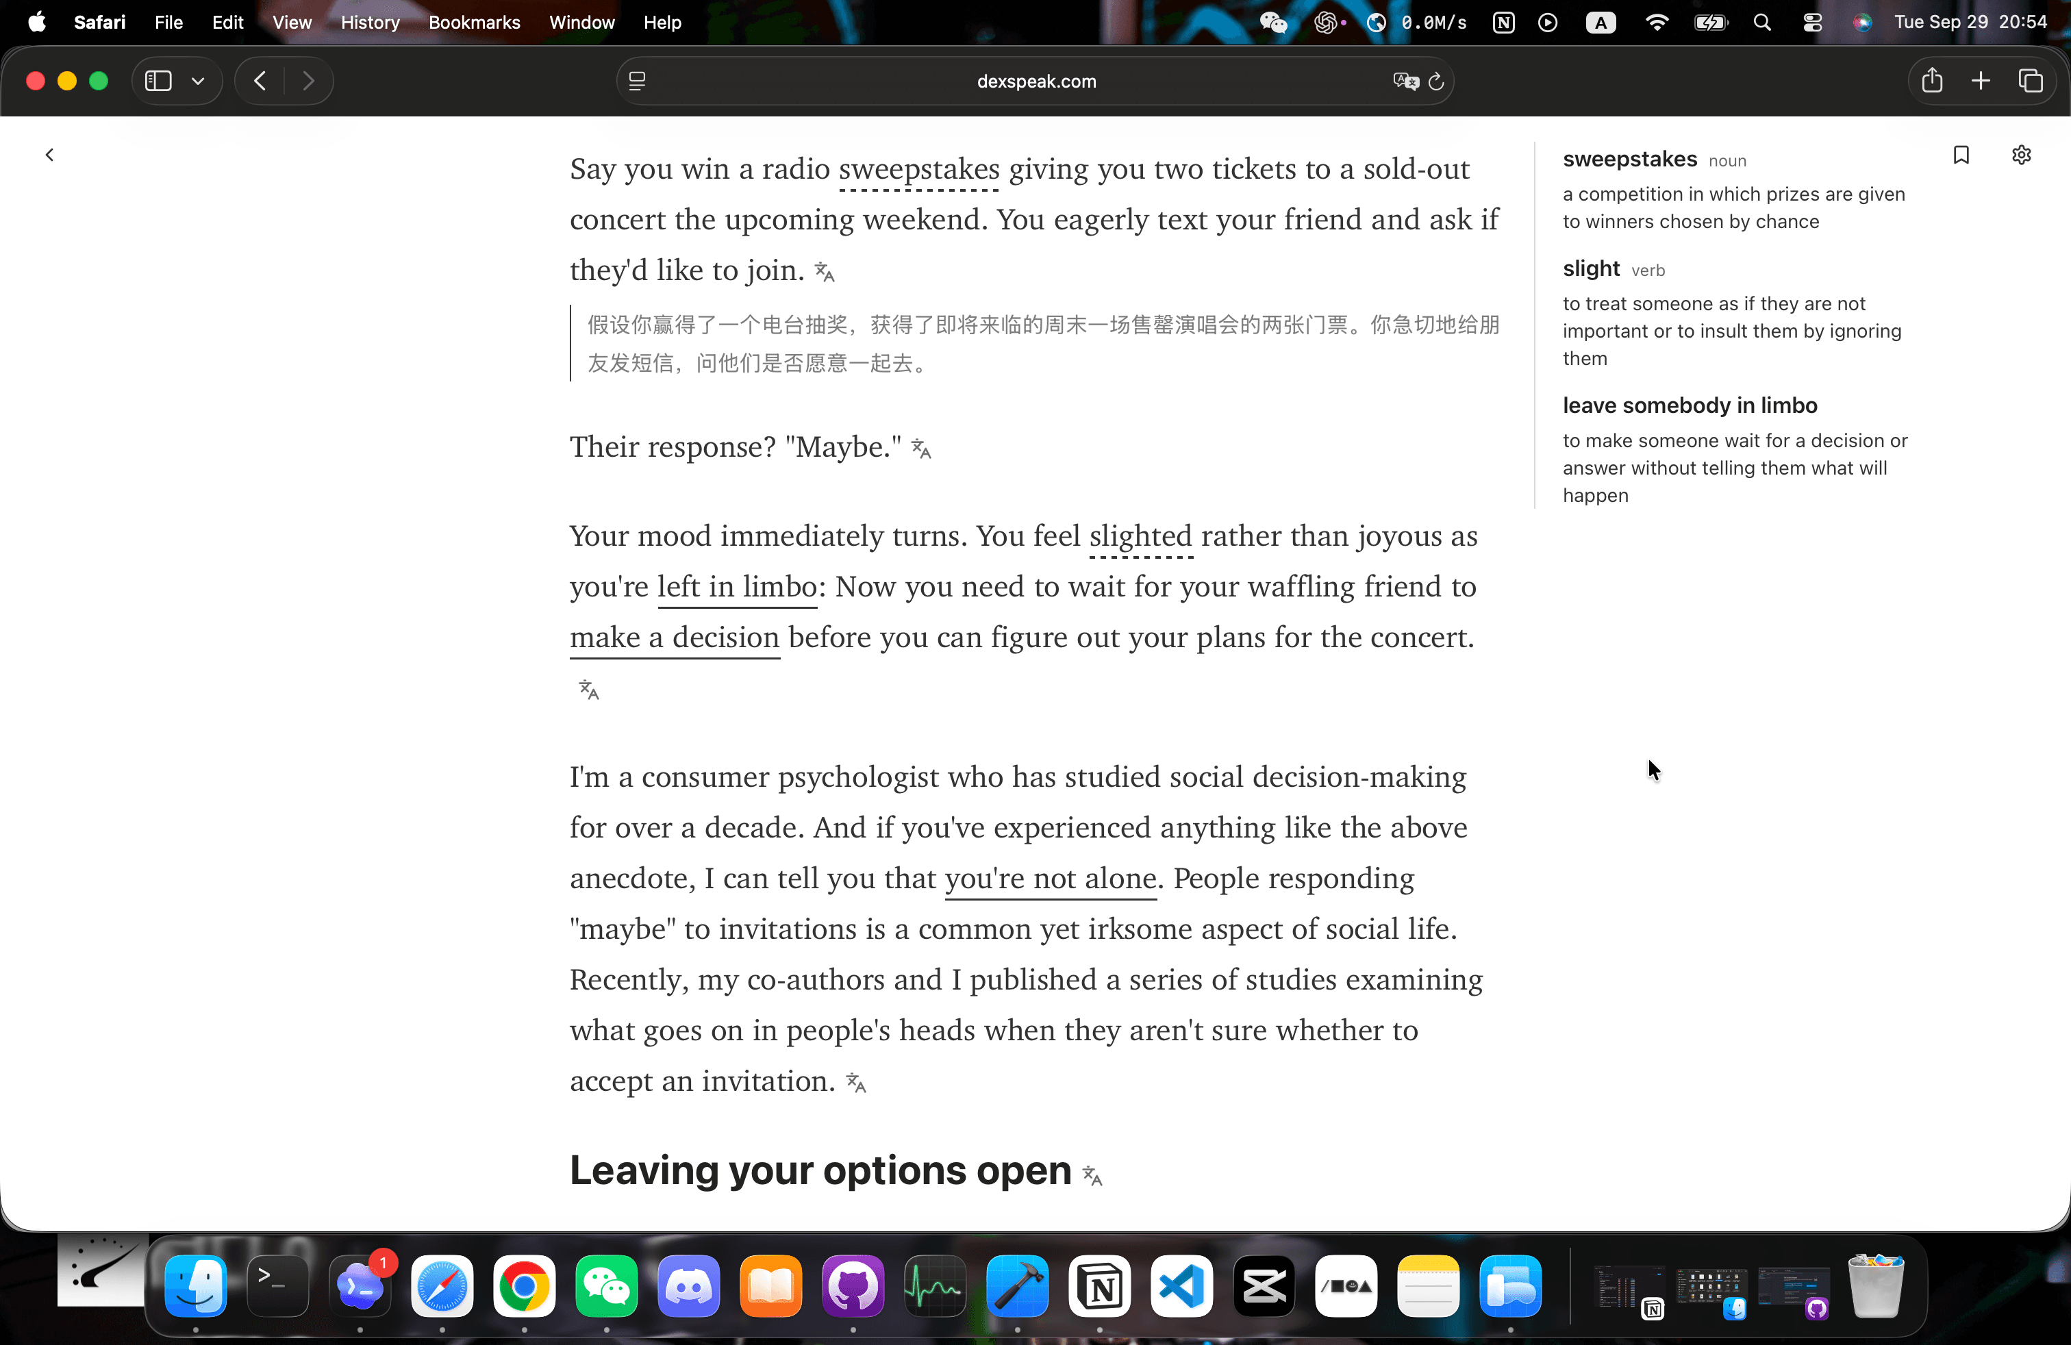Screen dimensions: 2071x1345
Task: Translate the paragraph ending "accept an invitation."
Action: click(856, 1083)
